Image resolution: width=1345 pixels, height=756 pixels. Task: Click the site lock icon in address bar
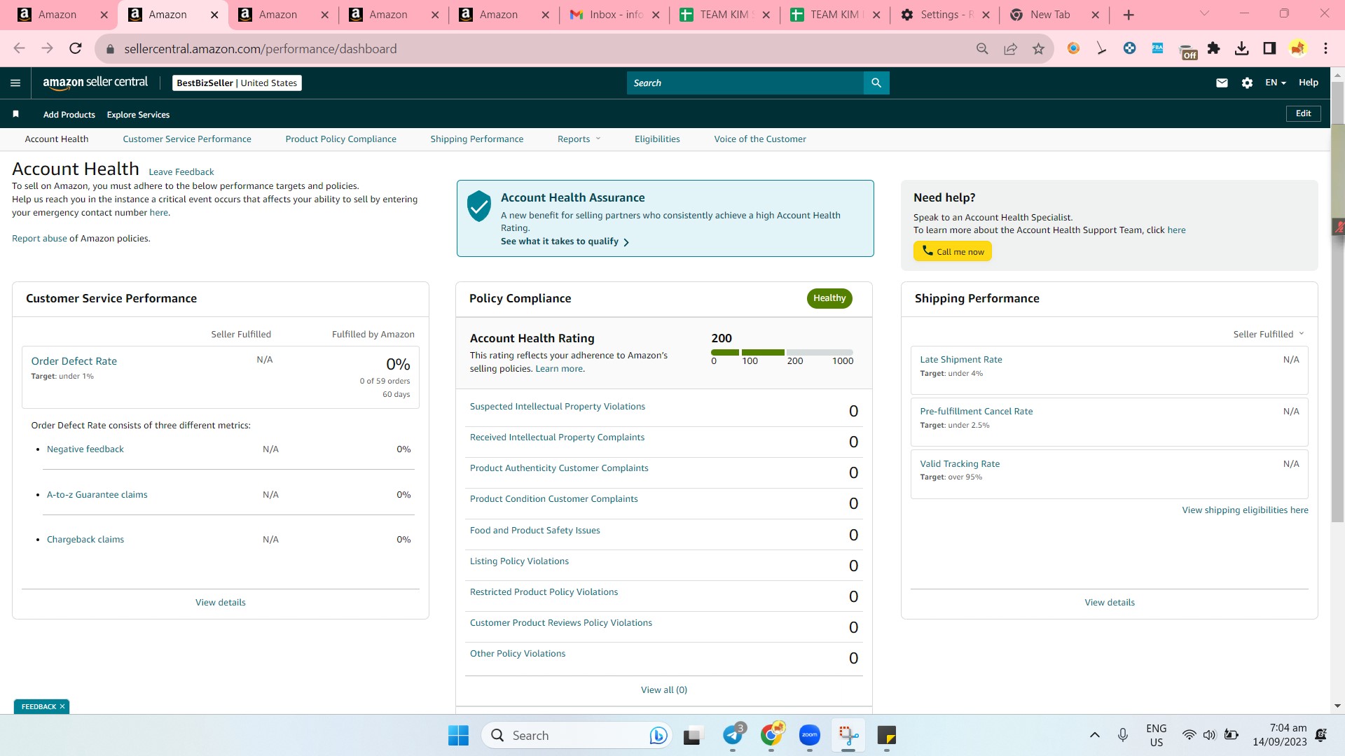tap(109, 49)
